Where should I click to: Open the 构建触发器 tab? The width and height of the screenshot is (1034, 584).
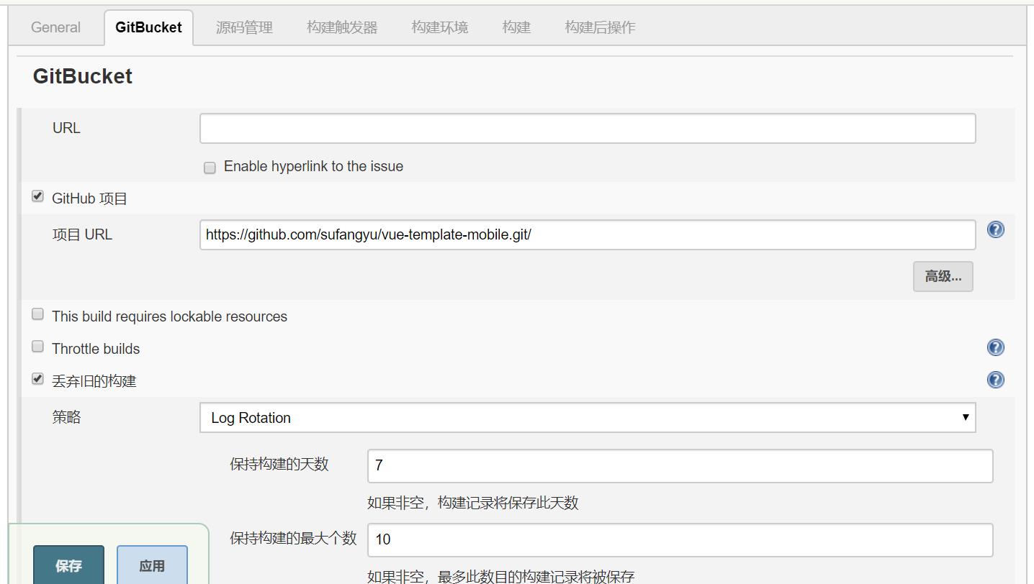point(342,27)
